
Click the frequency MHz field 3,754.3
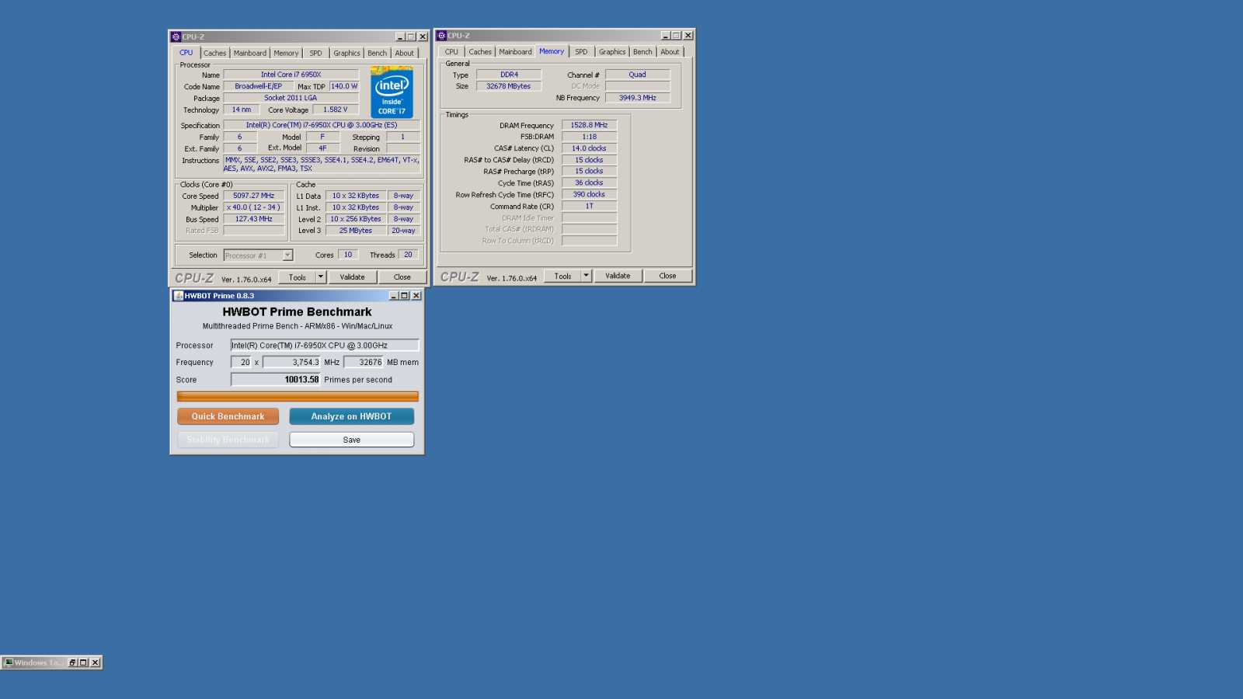click(291, 362)
